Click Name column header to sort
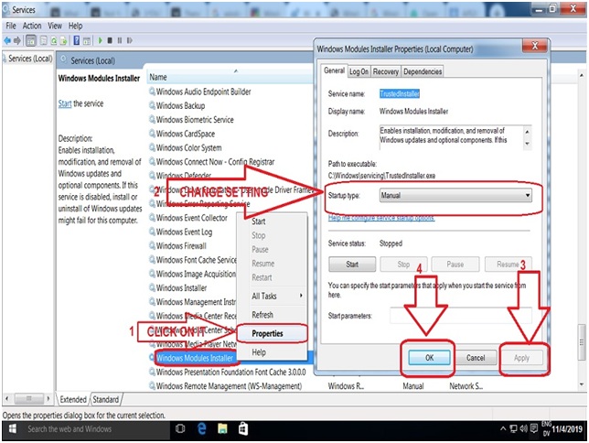 point(230,77)
